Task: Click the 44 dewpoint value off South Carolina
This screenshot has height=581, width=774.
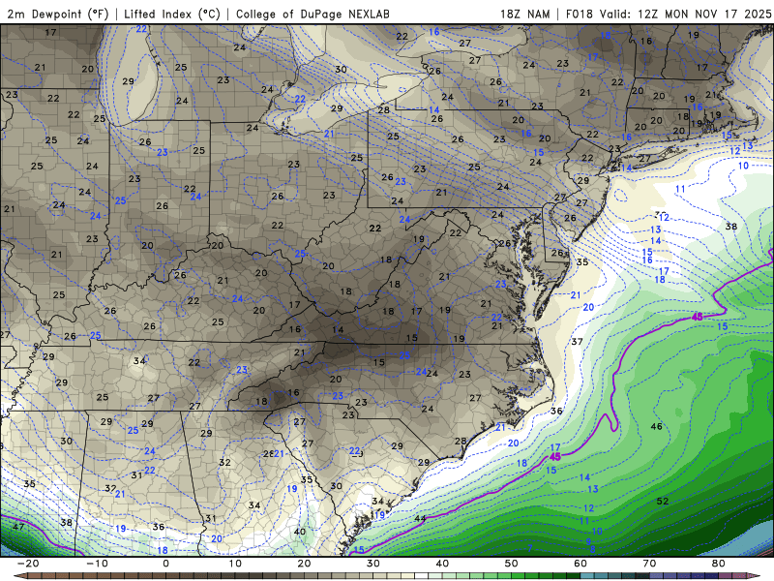Action: pos(420,518)
